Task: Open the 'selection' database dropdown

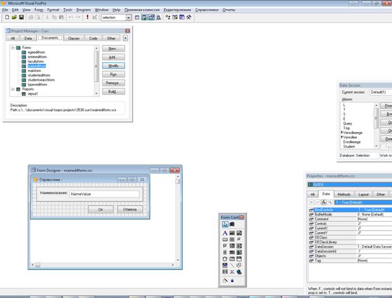Action: coord(128,18)
